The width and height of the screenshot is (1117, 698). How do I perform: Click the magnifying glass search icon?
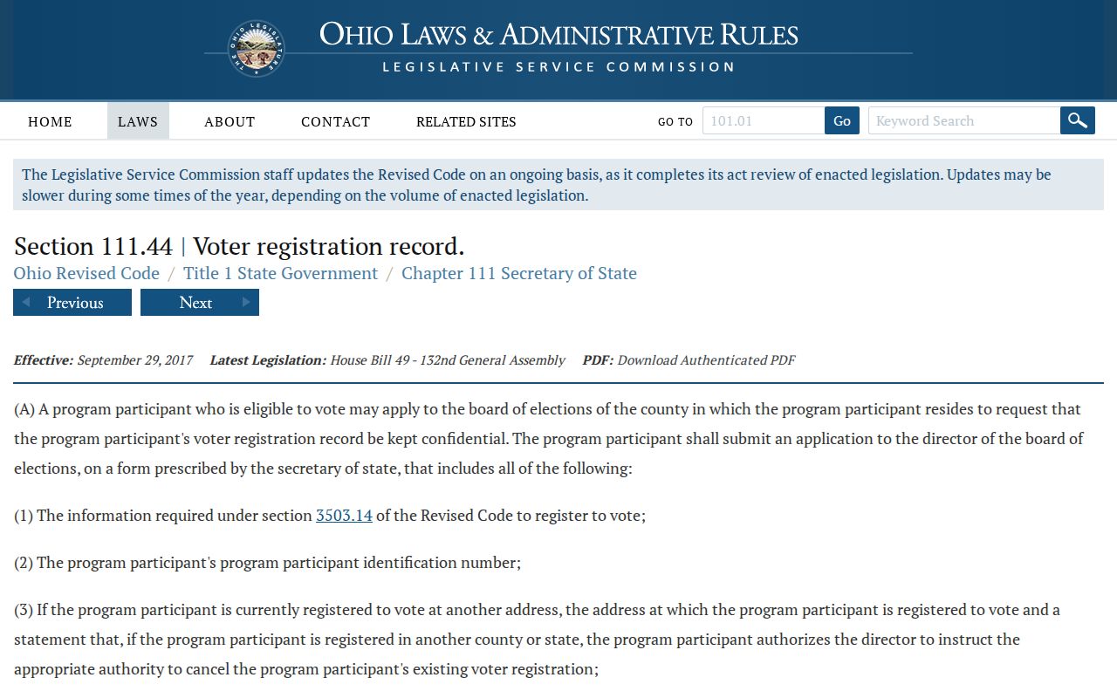click(x=1078, y=120)
